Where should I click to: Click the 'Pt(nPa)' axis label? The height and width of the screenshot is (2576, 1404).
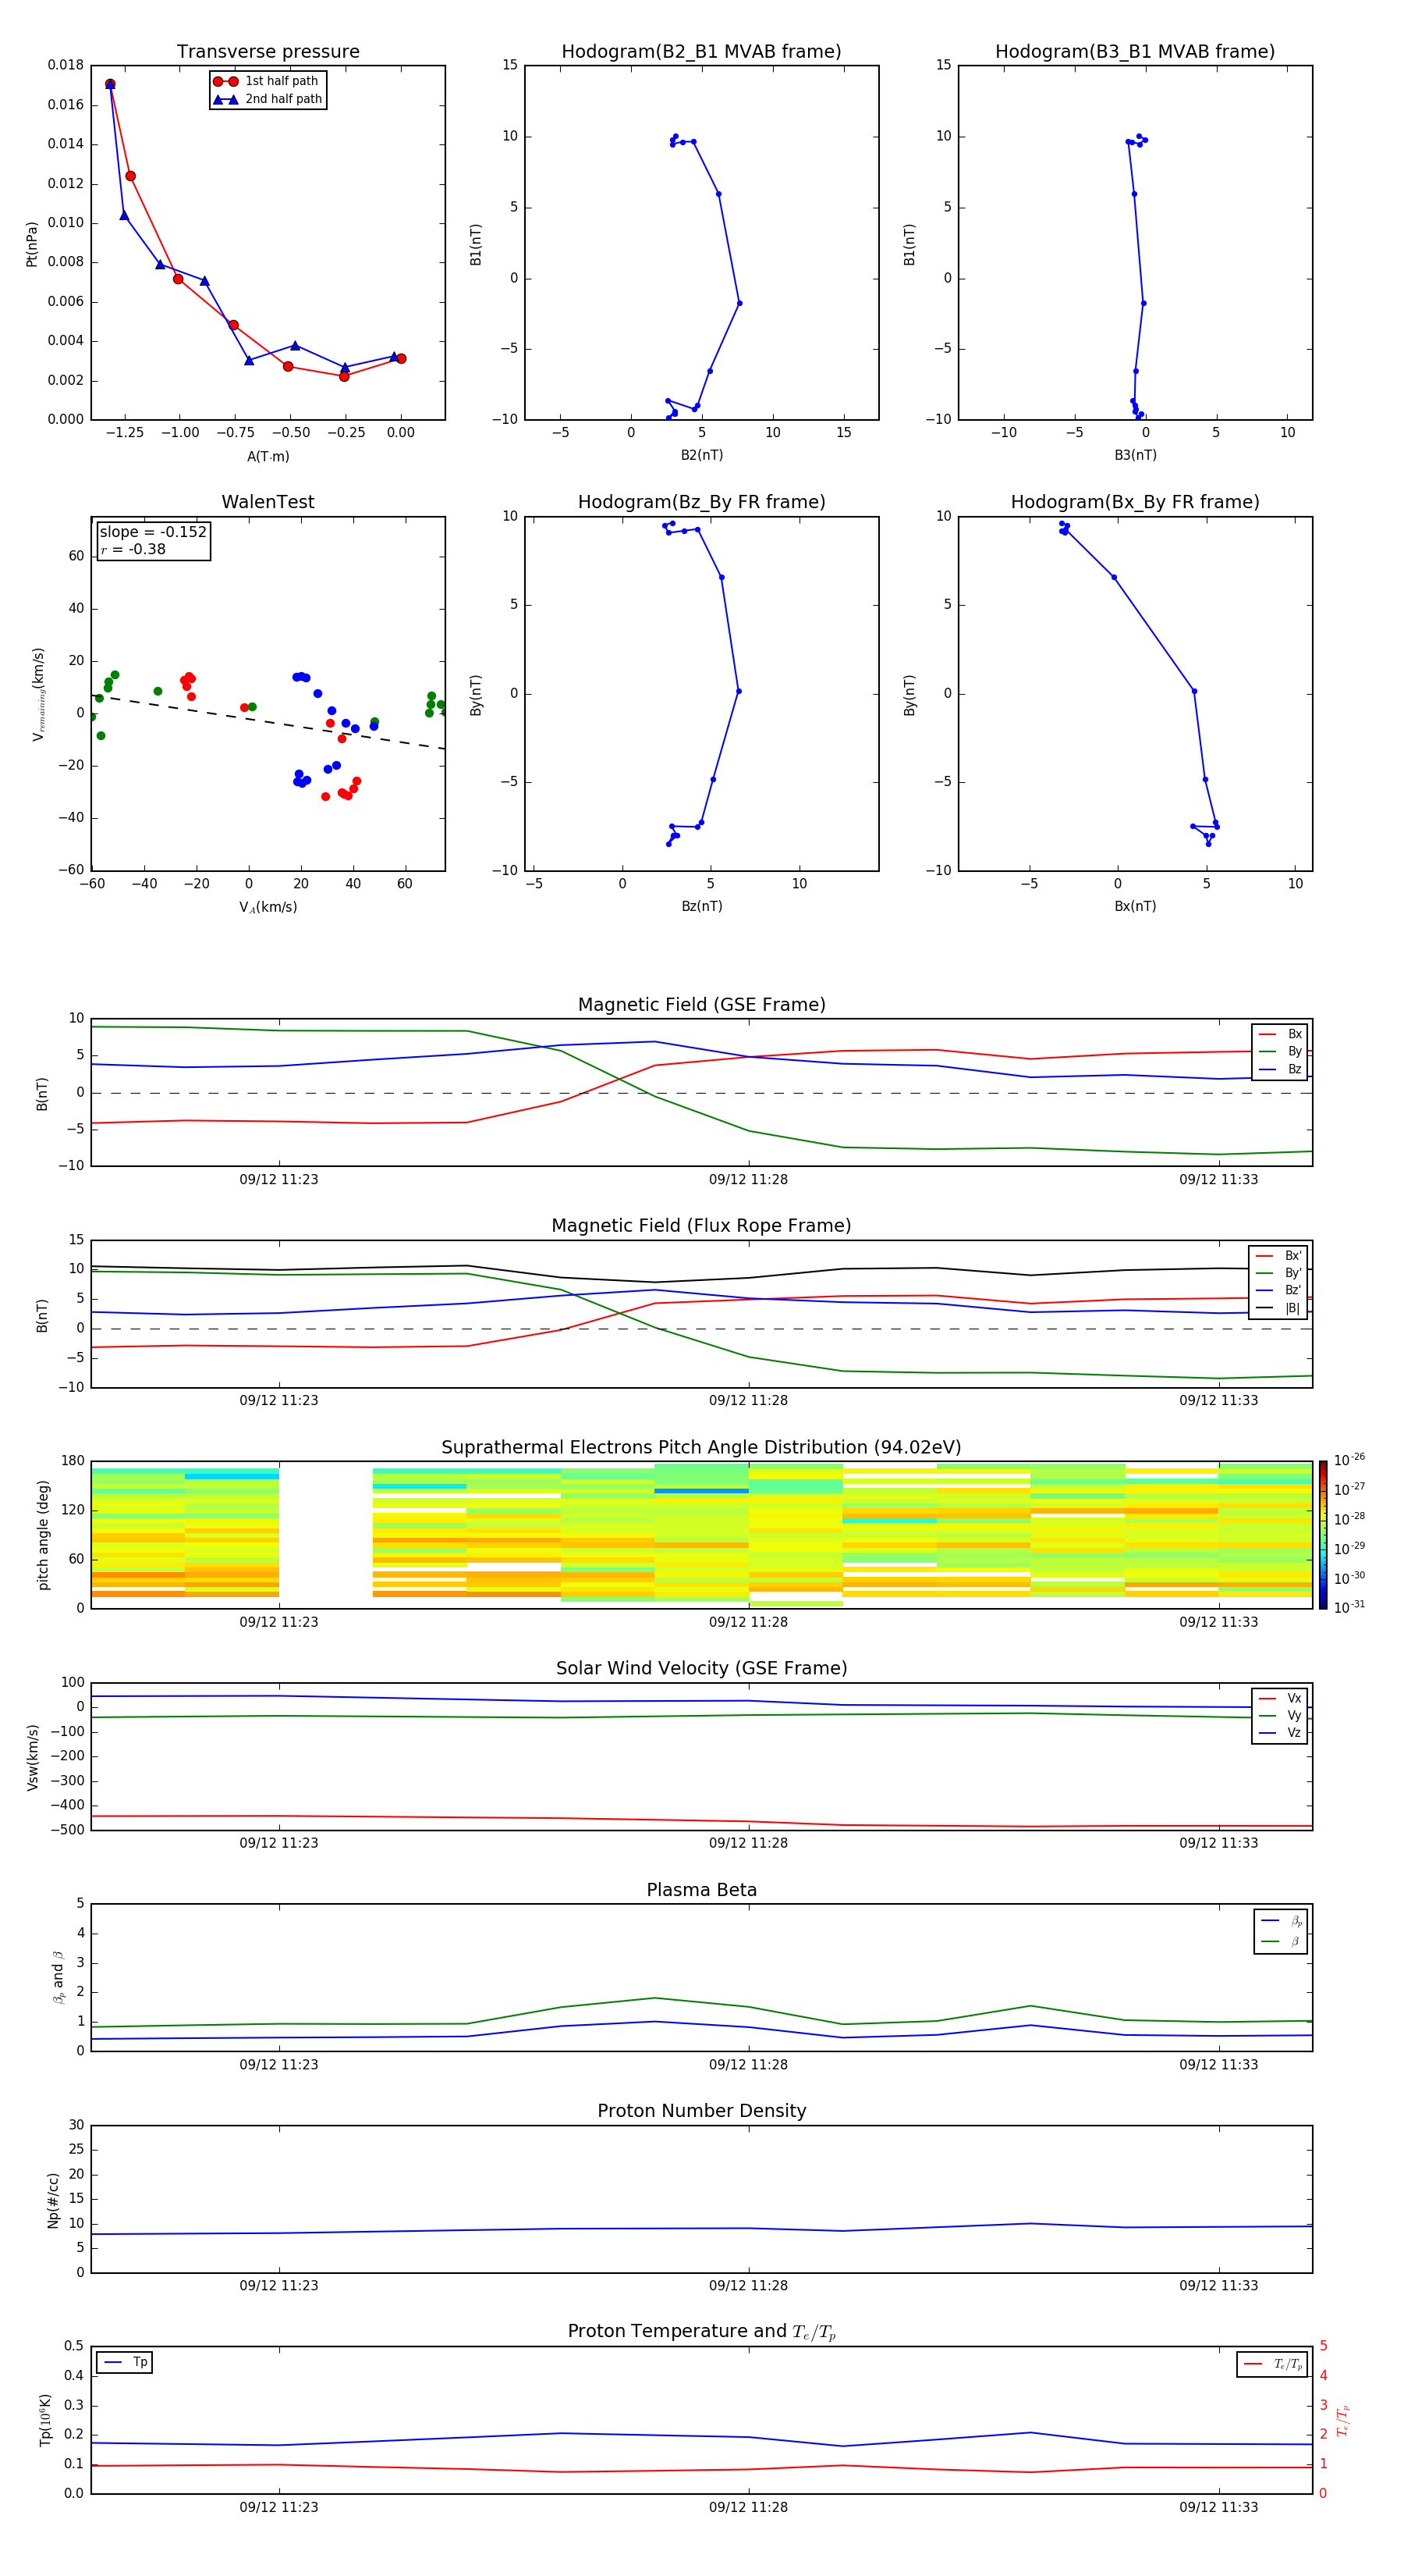32,244
